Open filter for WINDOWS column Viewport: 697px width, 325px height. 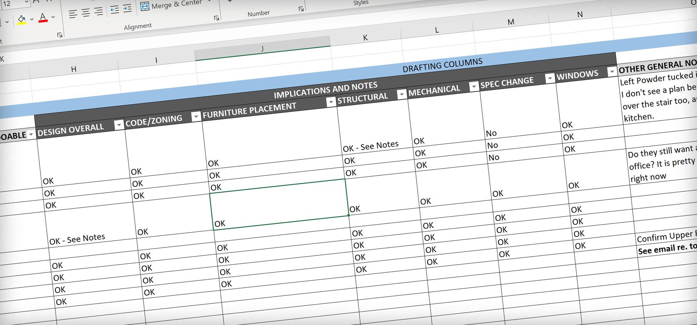coord(612,71)
